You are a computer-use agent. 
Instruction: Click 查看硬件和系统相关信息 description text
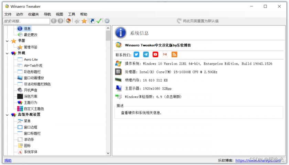141,113
